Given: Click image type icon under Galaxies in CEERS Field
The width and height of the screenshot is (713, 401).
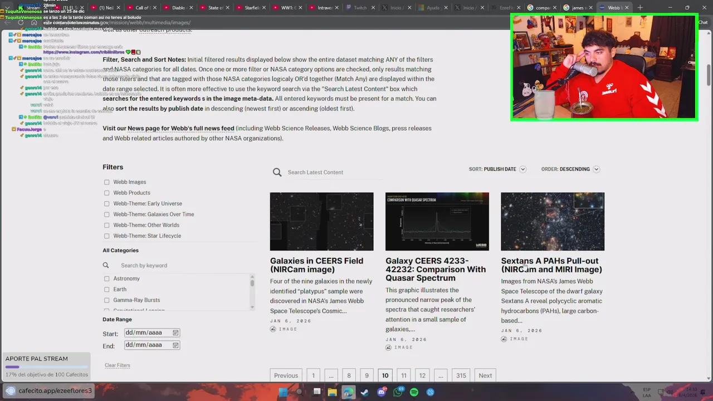Looking at the screenshot, I should click(273, 329).
